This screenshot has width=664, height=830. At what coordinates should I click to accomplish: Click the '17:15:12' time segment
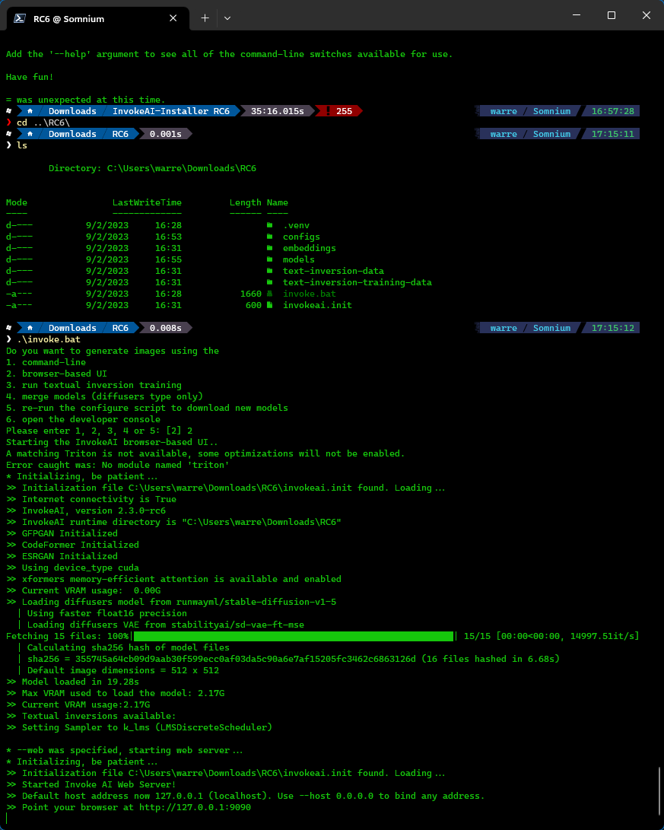coord(613,328)
